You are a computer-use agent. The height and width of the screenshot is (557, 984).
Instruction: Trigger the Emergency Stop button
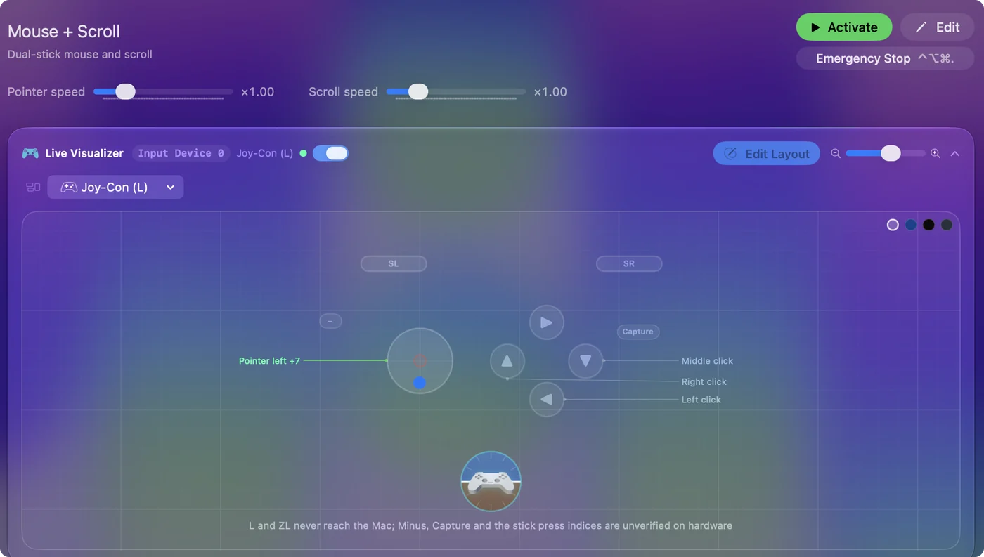(885, 58)
